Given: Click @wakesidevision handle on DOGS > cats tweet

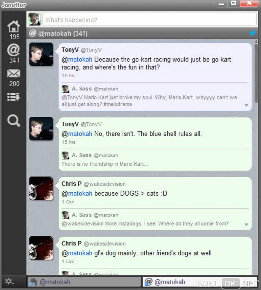Looking at the screenshot, I should tap(105, 184).
